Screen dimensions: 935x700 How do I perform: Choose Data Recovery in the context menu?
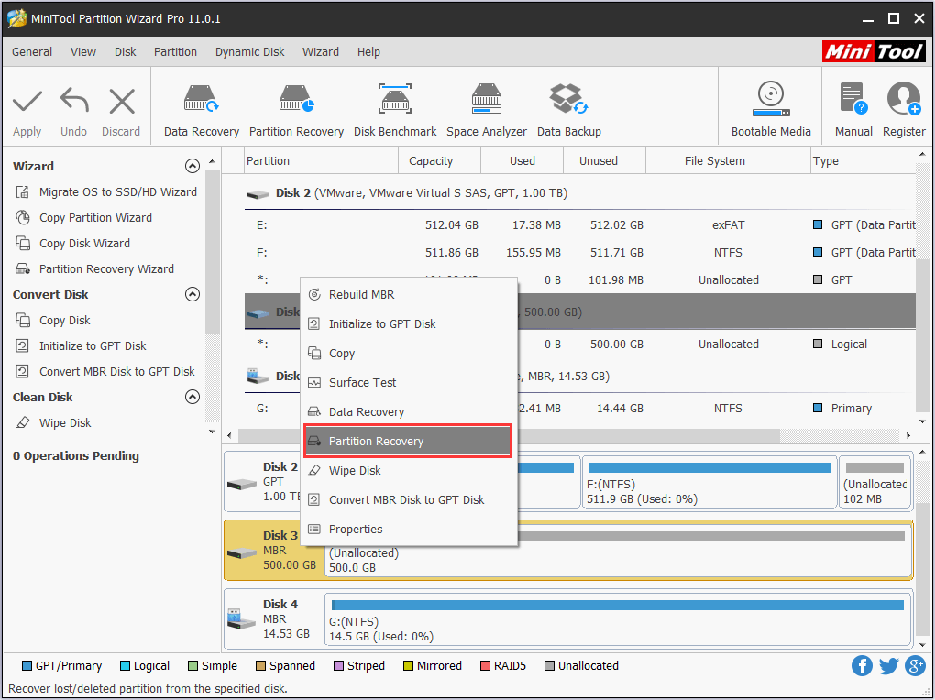click(409, 411)
